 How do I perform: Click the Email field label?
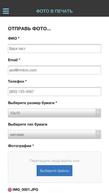[13, 60]
